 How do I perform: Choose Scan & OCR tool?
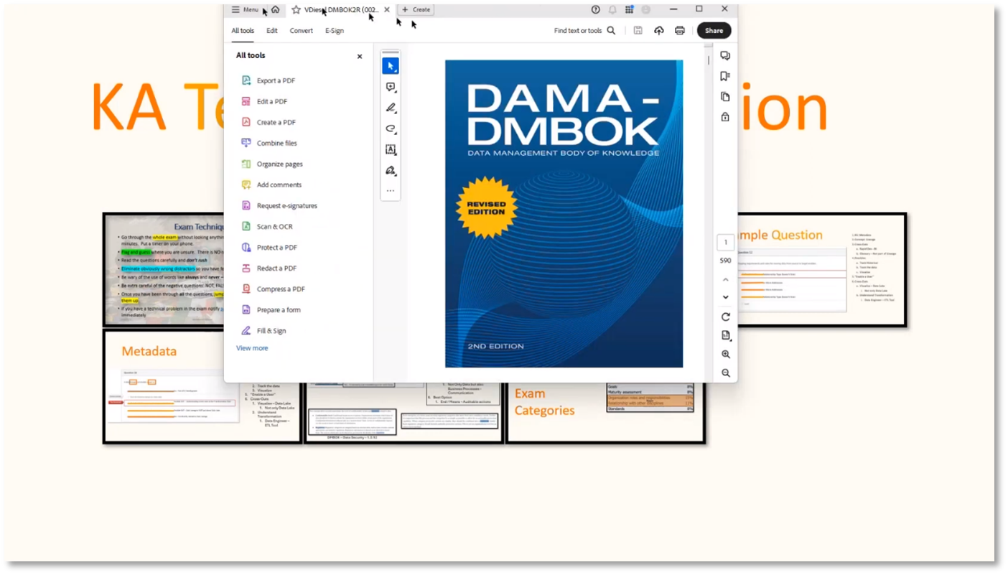click(x=267, y=226)
